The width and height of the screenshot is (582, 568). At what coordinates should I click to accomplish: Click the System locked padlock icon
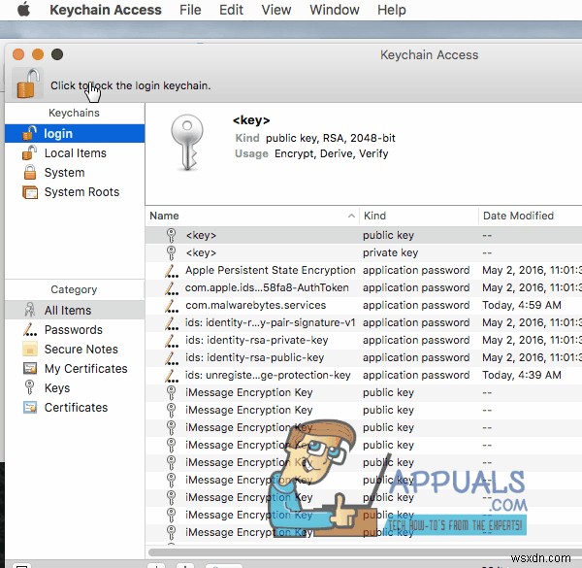tap(30, 172)
